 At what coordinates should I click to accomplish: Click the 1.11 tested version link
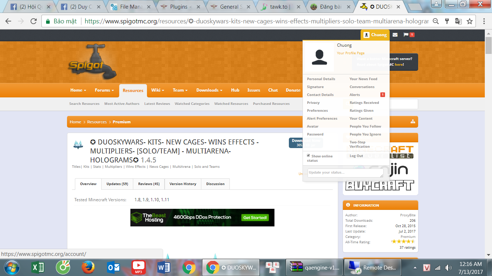pyautogui.click(x=165, y=200)
